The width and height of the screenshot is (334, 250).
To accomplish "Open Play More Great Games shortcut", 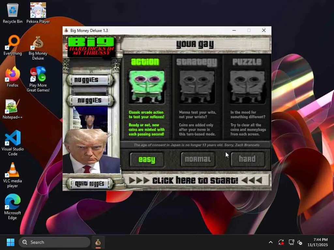I will [38, 79].
